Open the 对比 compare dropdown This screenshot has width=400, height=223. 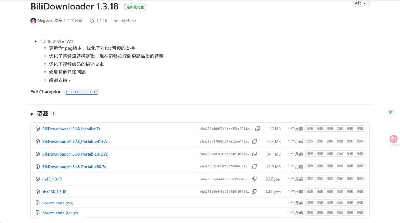360,3
